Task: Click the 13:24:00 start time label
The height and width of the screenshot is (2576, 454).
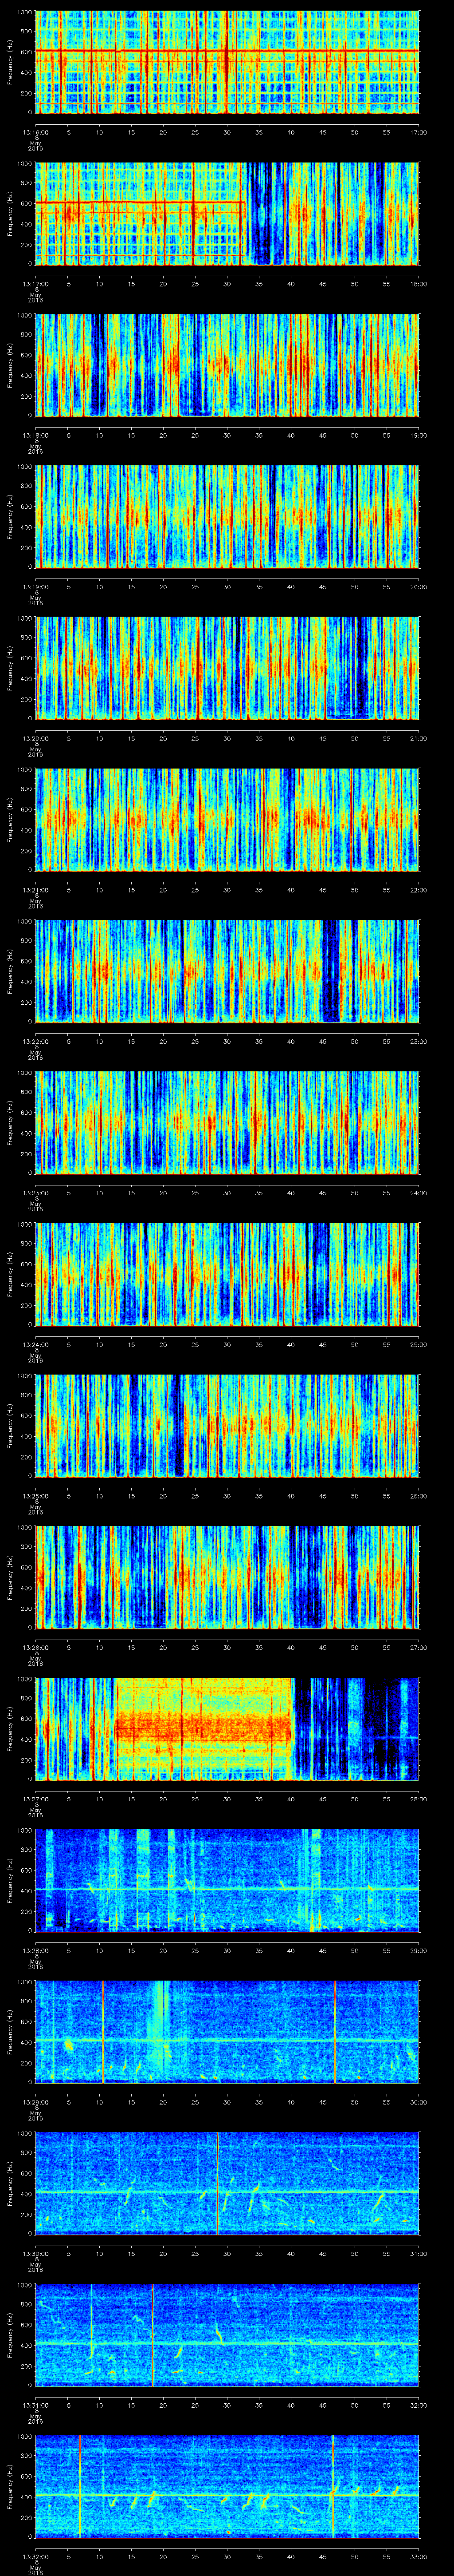Action: point(36,1344)
